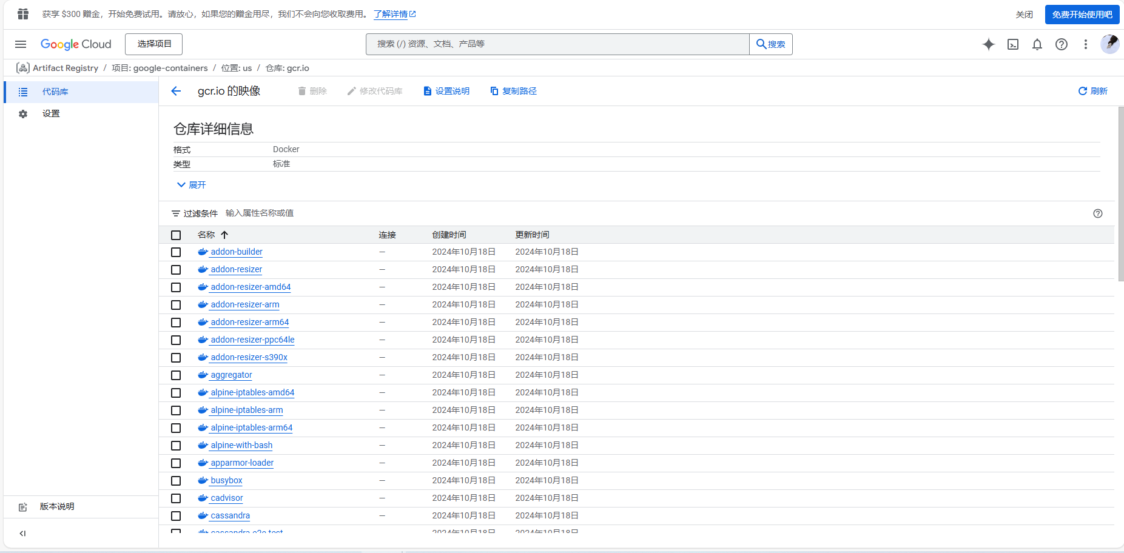Open 版本说明 in the sidebar

coord(81,507)
